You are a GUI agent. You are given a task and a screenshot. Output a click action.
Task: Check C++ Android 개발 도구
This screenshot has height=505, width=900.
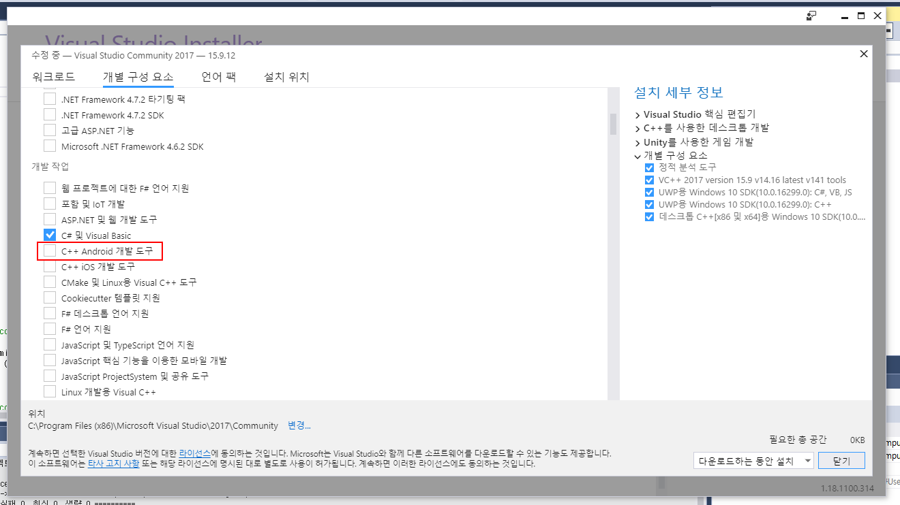[x=50, y=251]
